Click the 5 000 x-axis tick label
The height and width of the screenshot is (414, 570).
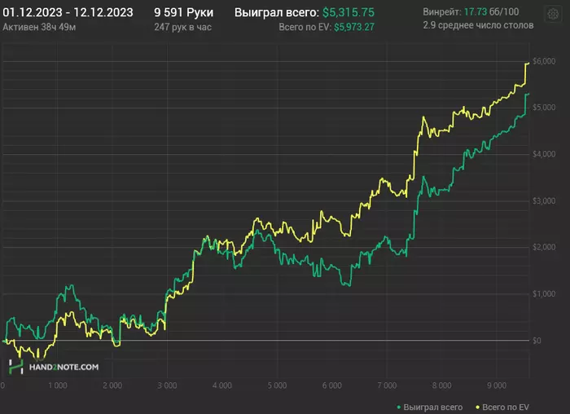tap(277, 385)
